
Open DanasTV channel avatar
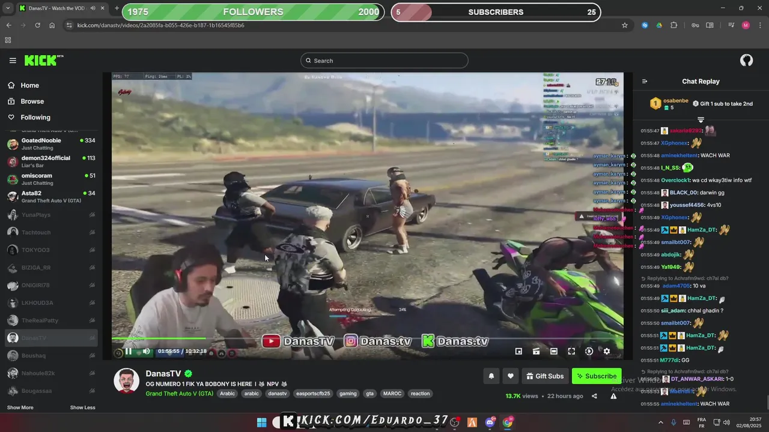(x=127, y=381)
